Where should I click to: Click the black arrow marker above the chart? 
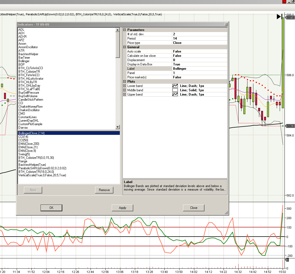pos(279,17)
